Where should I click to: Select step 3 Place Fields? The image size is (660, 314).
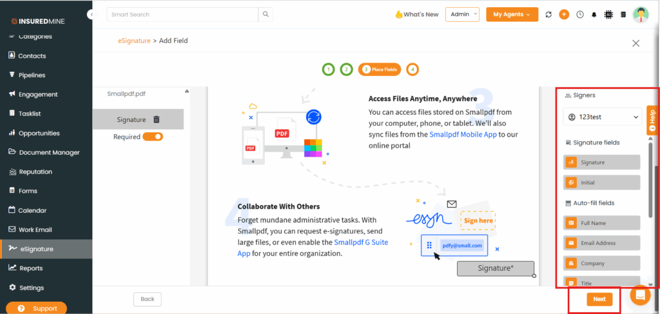pos(380,69)
